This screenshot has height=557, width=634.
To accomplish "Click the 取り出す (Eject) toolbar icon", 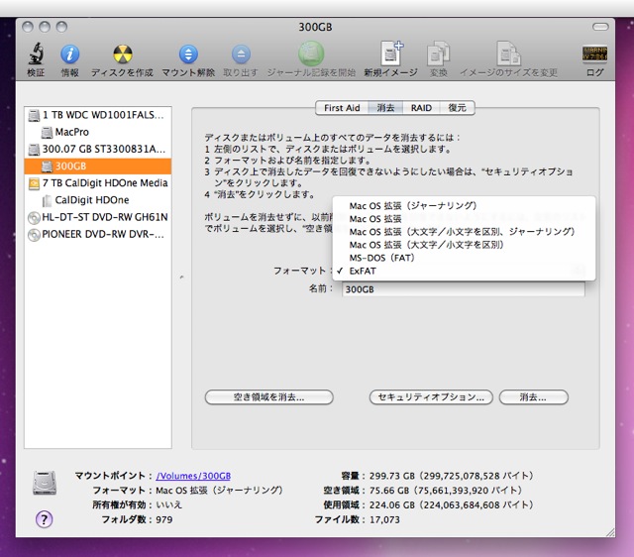I will coord(241,55).
